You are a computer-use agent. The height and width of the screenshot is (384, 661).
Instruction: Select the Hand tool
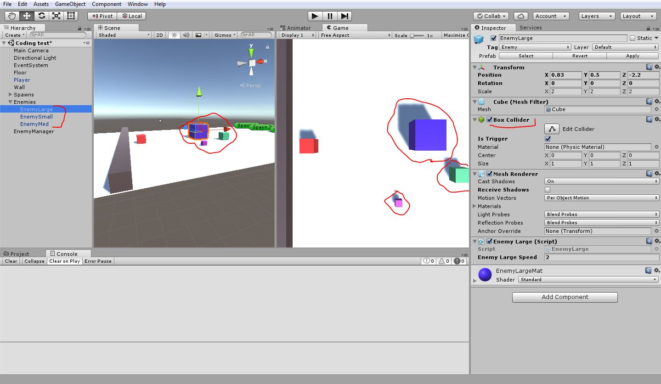[x=12, y=16]
